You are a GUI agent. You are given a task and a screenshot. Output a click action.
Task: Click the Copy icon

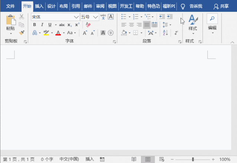pos(22,25)
